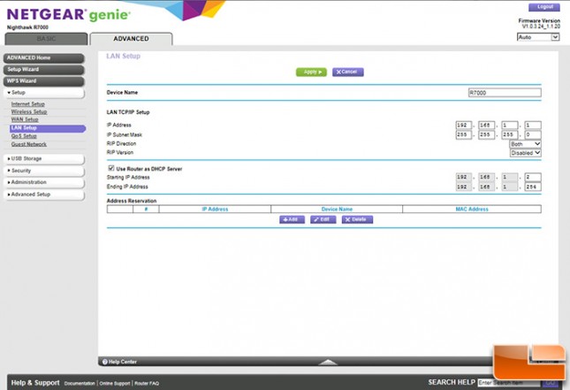570x390 pixels.
Task: Add a new address reservation
Action: [x=292, y=219]
